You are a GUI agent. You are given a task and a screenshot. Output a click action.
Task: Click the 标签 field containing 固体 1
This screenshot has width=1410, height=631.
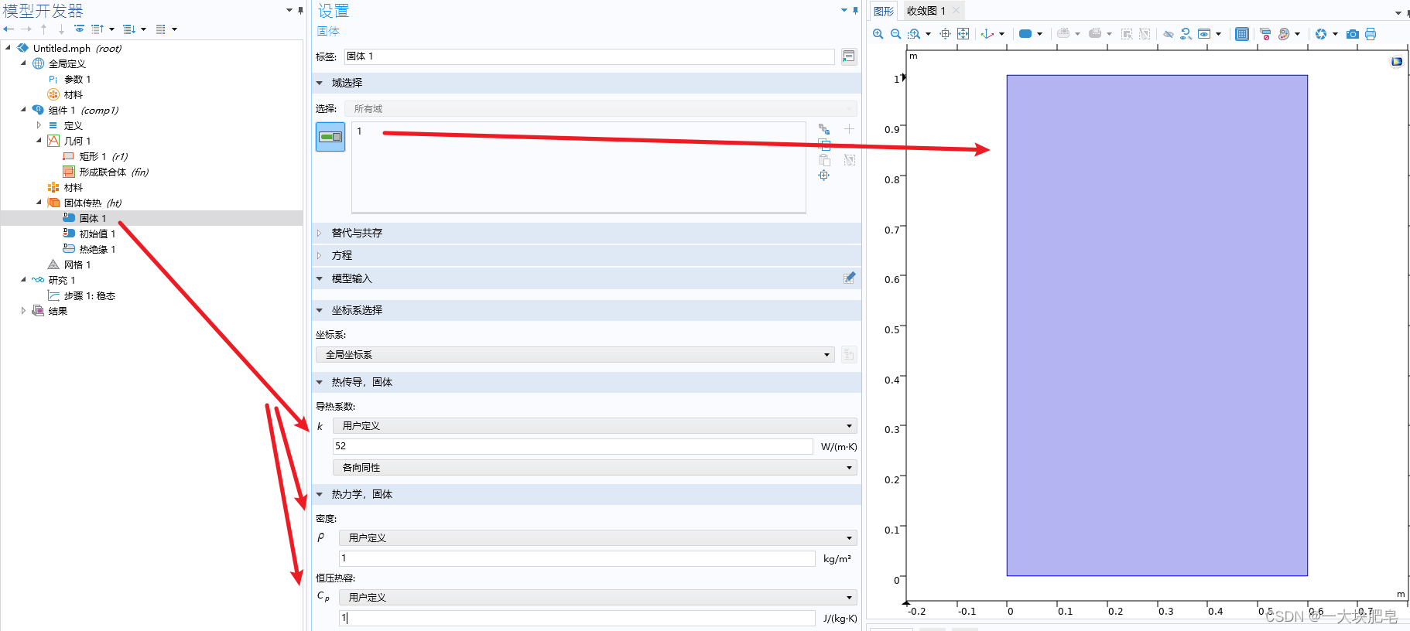pos(590,56)
